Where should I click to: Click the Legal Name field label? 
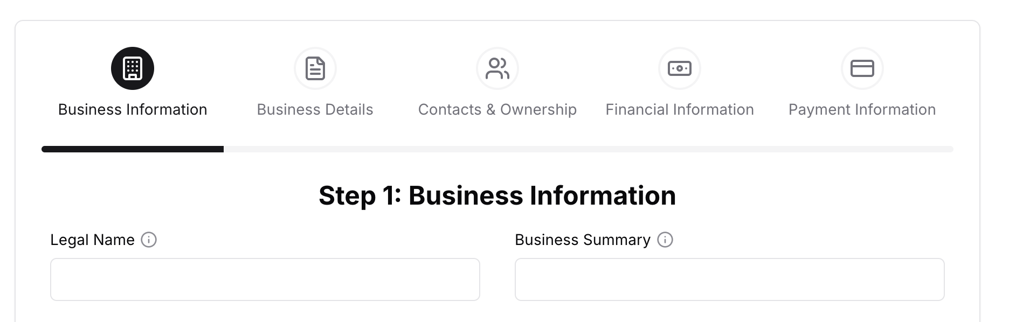pyautogui.click(x=92, y=240)
